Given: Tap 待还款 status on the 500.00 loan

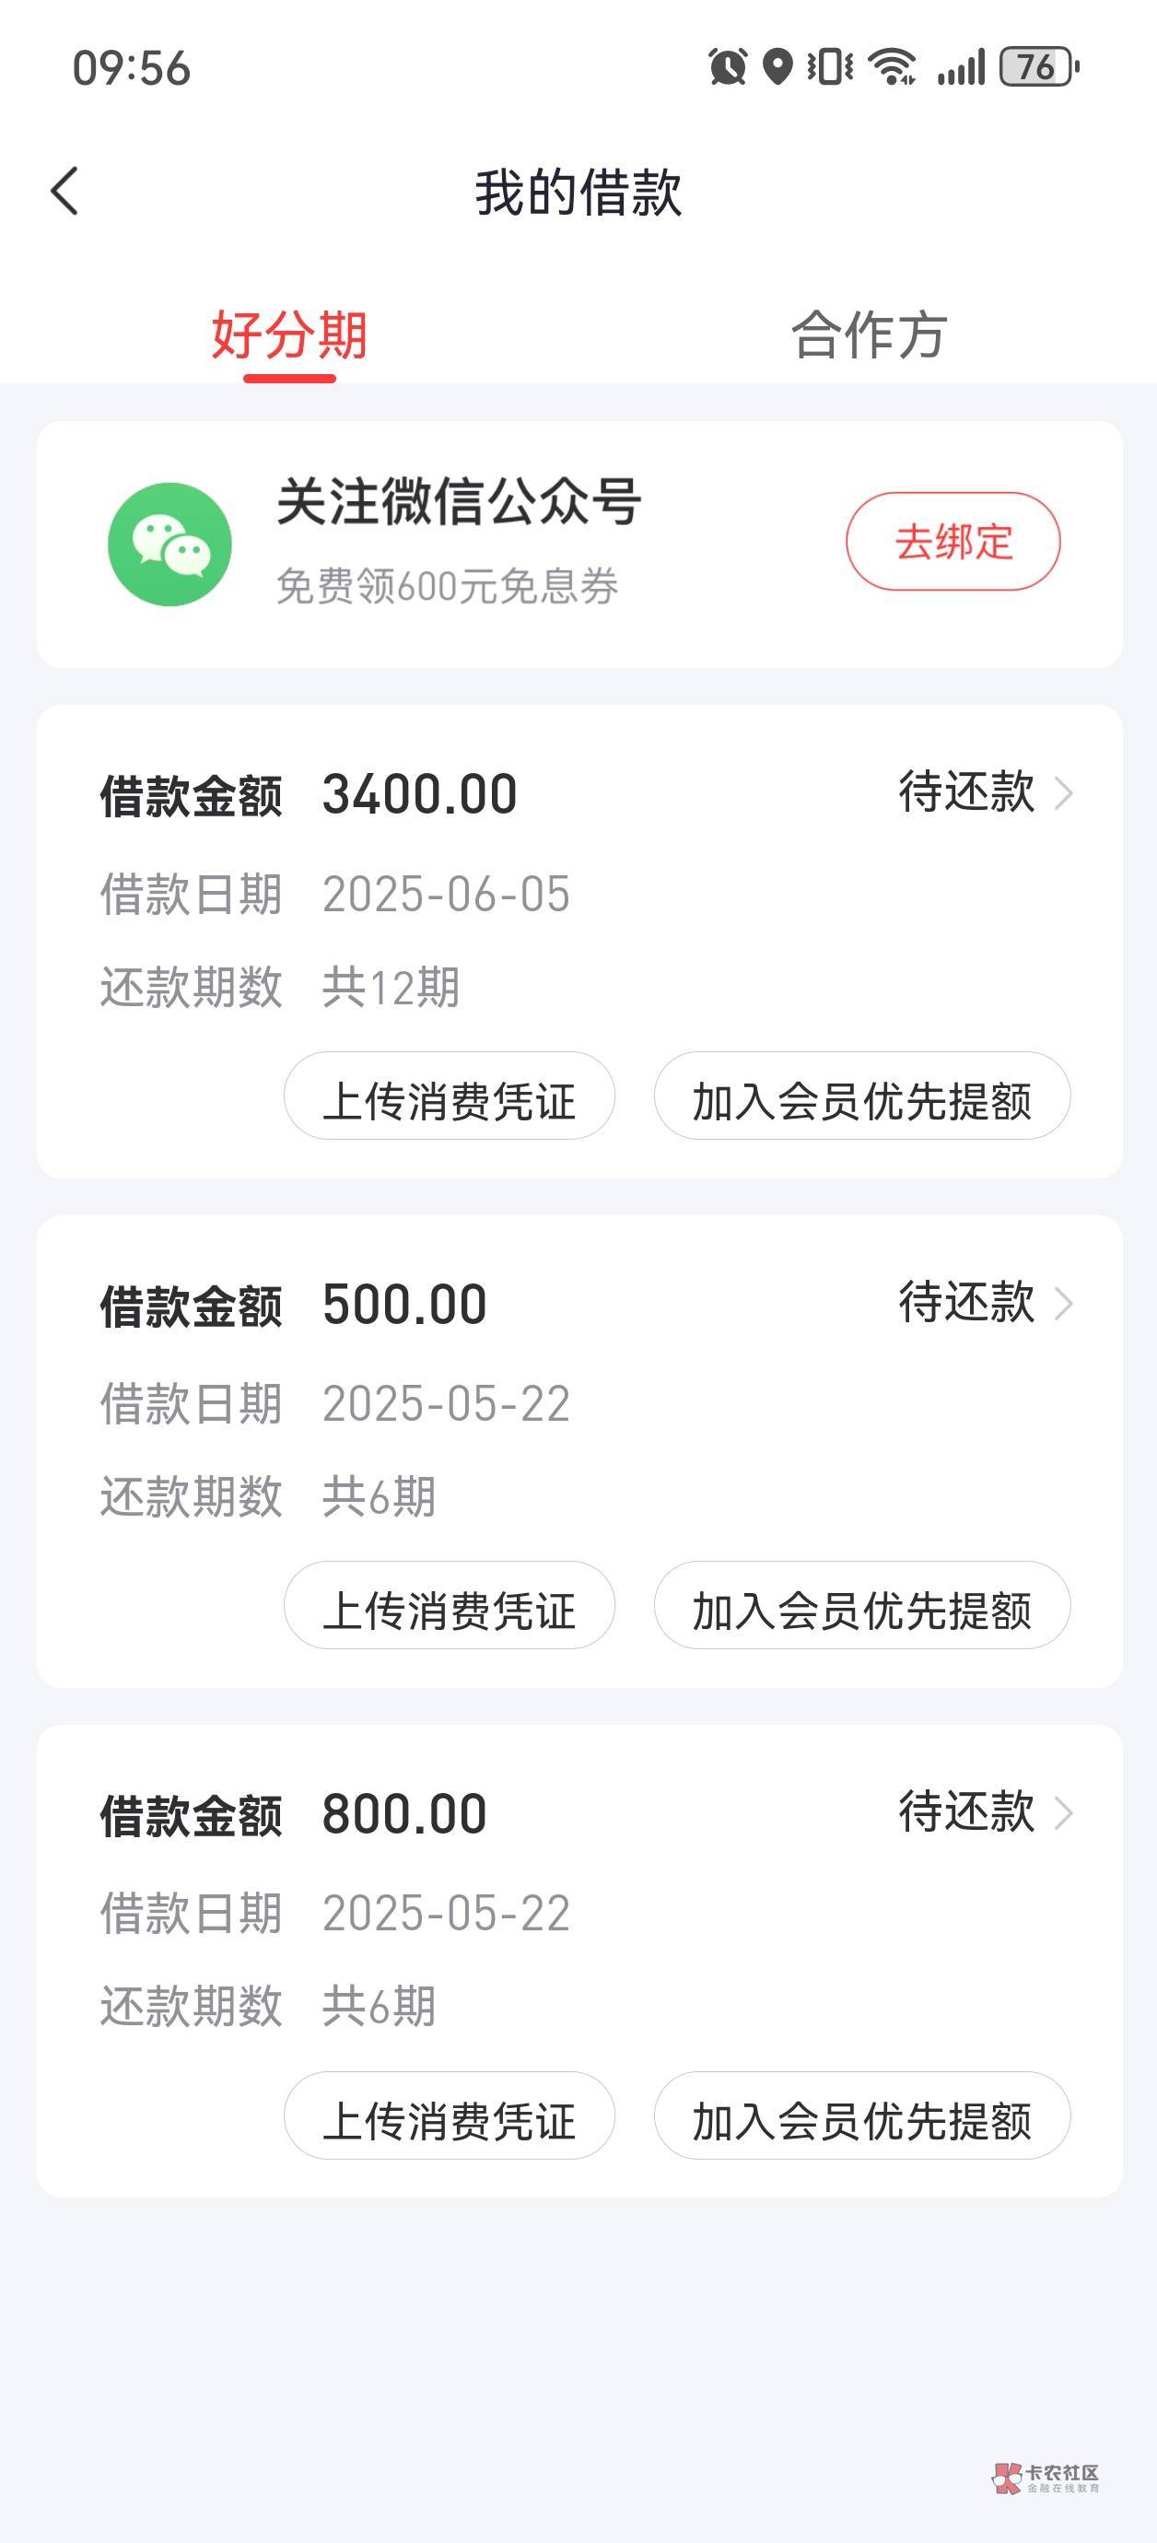Looking at the screenshot, I should [x=965, y=1302].
